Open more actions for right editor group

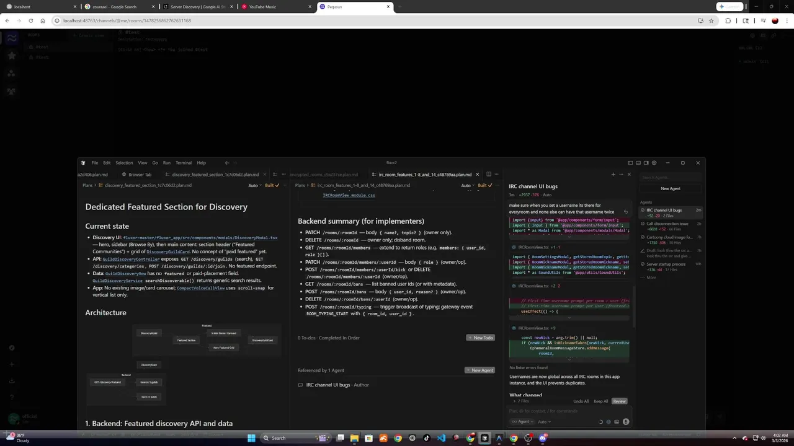tap(496, 175)
